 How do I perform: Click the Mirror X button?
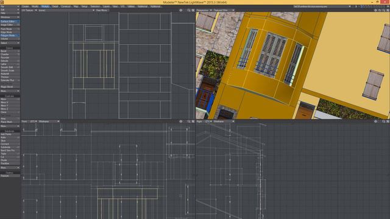coord(10,103)
